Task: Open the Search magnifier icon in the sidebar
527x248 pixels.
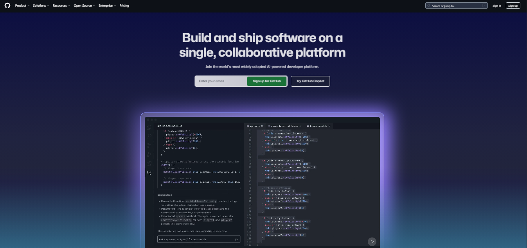Action: click(149, 136)
